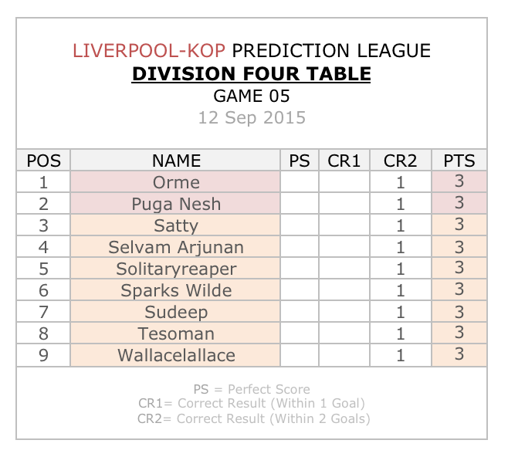This screenshot has width=508, height=457.
Task: Click the Selvam Arjunan name cell
Action: coord(175,247)
